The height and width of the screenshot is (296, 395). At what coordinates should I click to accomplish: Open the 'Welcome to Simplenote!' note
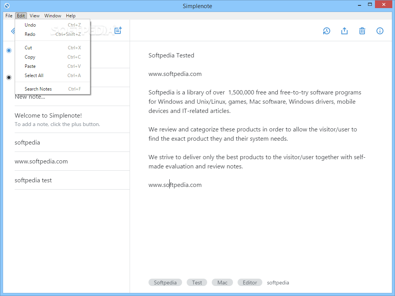[72, 119]
